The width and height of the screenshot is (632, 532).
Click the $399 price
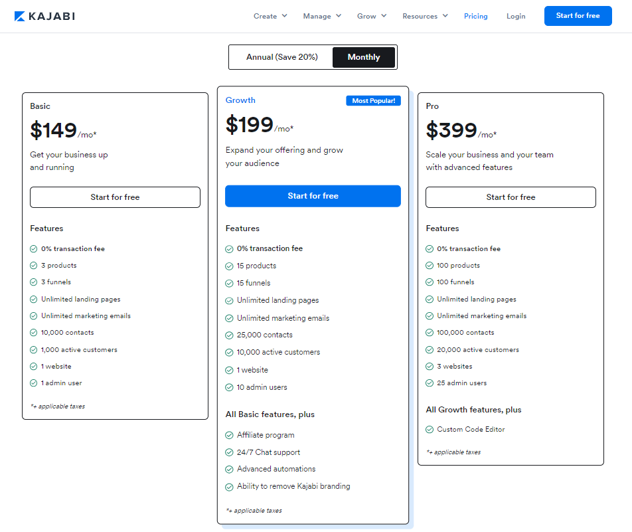[451, 130]
